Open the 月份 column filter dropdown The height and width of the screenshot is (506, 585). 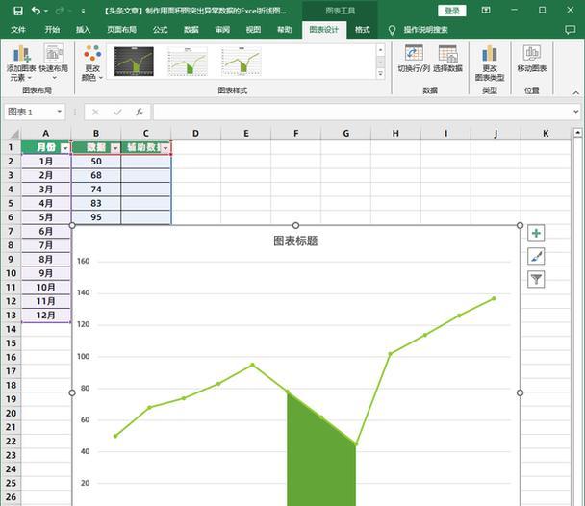[65, 148]
